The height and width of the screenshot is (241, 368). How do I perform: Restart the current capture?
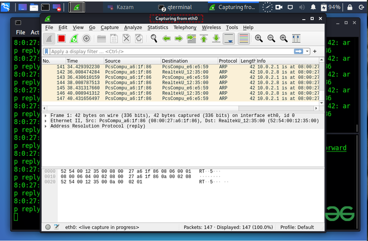pos(74,38)
